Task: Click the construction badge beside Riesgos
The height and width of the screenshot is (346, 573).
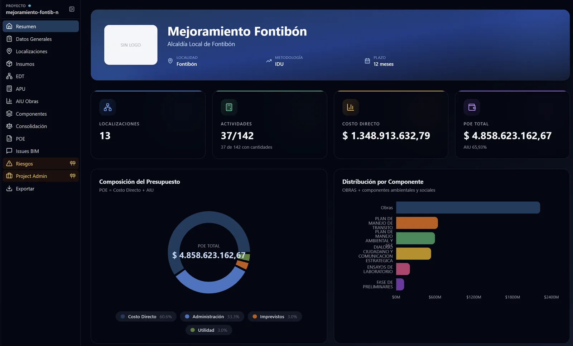Action: coord(73,163)
